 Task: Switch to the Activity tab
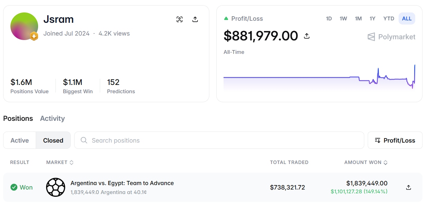(x=52, y=118)
